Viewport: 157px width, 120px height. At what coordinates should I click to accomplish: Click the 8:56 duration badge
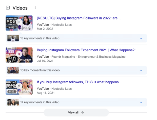pyautogui.click(x=11, y=28)
